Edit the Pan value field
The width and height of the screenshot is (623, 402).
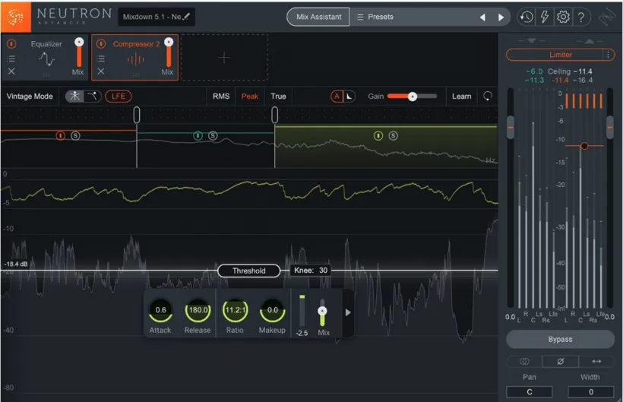[530, 391]
